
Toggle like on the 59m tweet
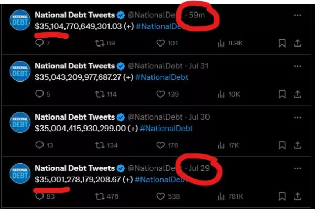[x=160, y=43]
